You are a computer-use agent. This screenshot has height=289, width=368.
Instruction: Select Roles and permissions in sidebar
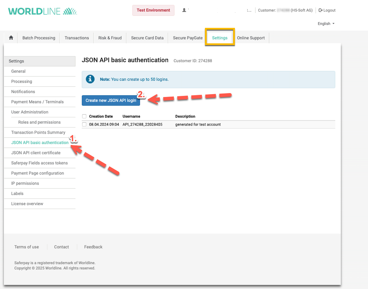point(39,122)
